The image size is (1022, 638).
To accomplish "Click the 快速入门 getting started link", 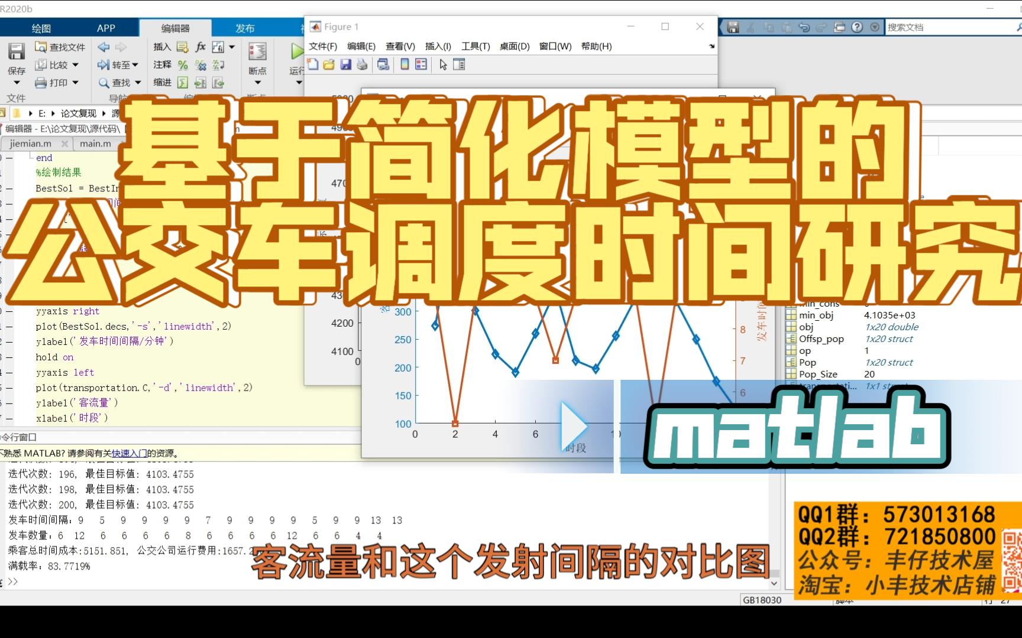I will [x=129, y=454].
